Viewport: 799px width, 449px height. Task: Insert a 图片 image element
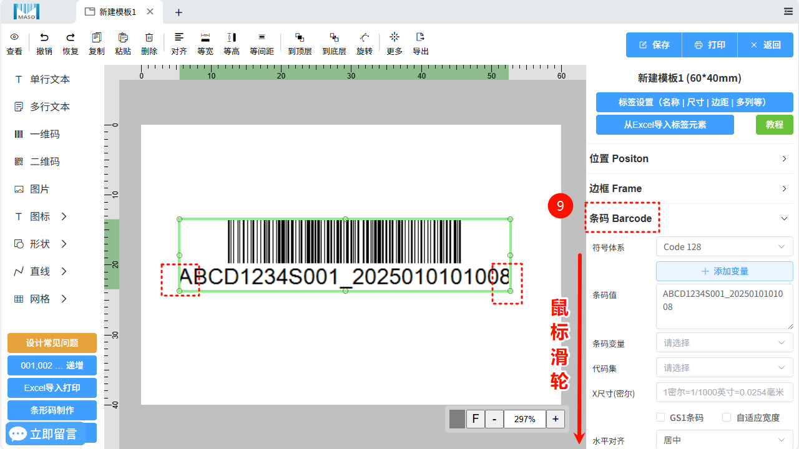click(32, 189)
